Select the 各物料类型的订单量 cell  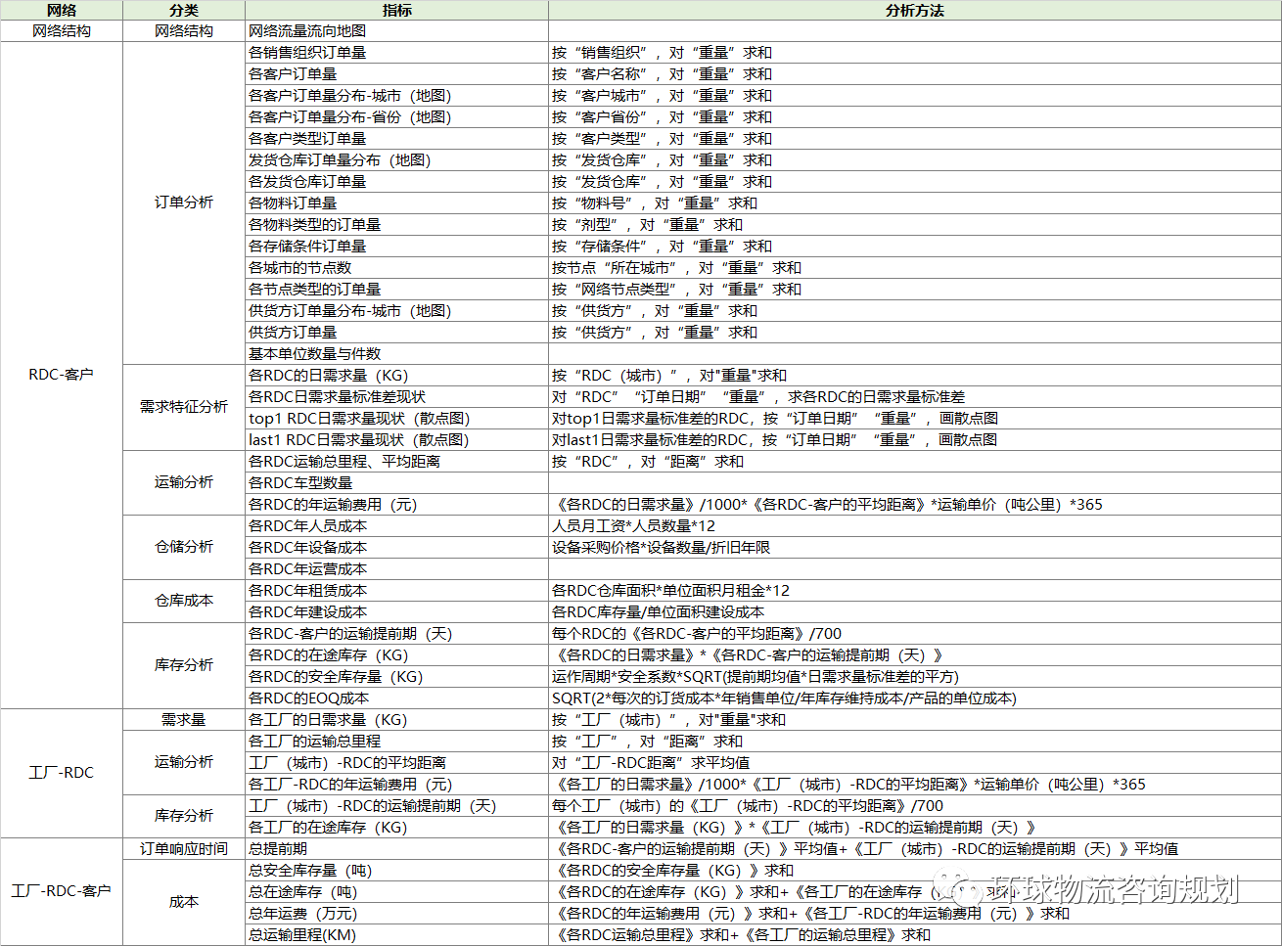coord(396,224)
